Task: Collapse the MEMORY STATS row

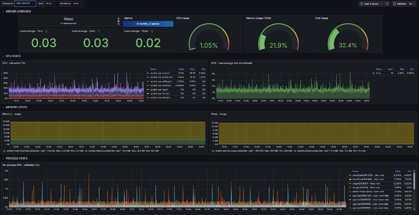Action: (3, 107)
